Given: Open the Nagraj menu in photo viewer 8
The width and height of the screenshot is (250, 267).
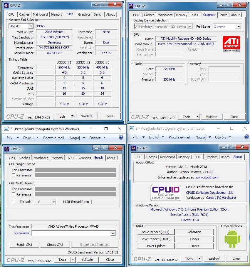Looking at the screenshot, I should click(x=203, y=137).
